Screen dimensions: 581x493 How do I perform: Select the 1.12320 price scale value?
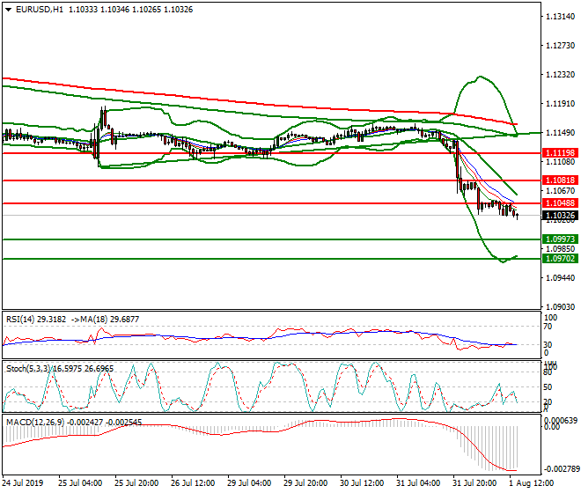pos(560,75)
